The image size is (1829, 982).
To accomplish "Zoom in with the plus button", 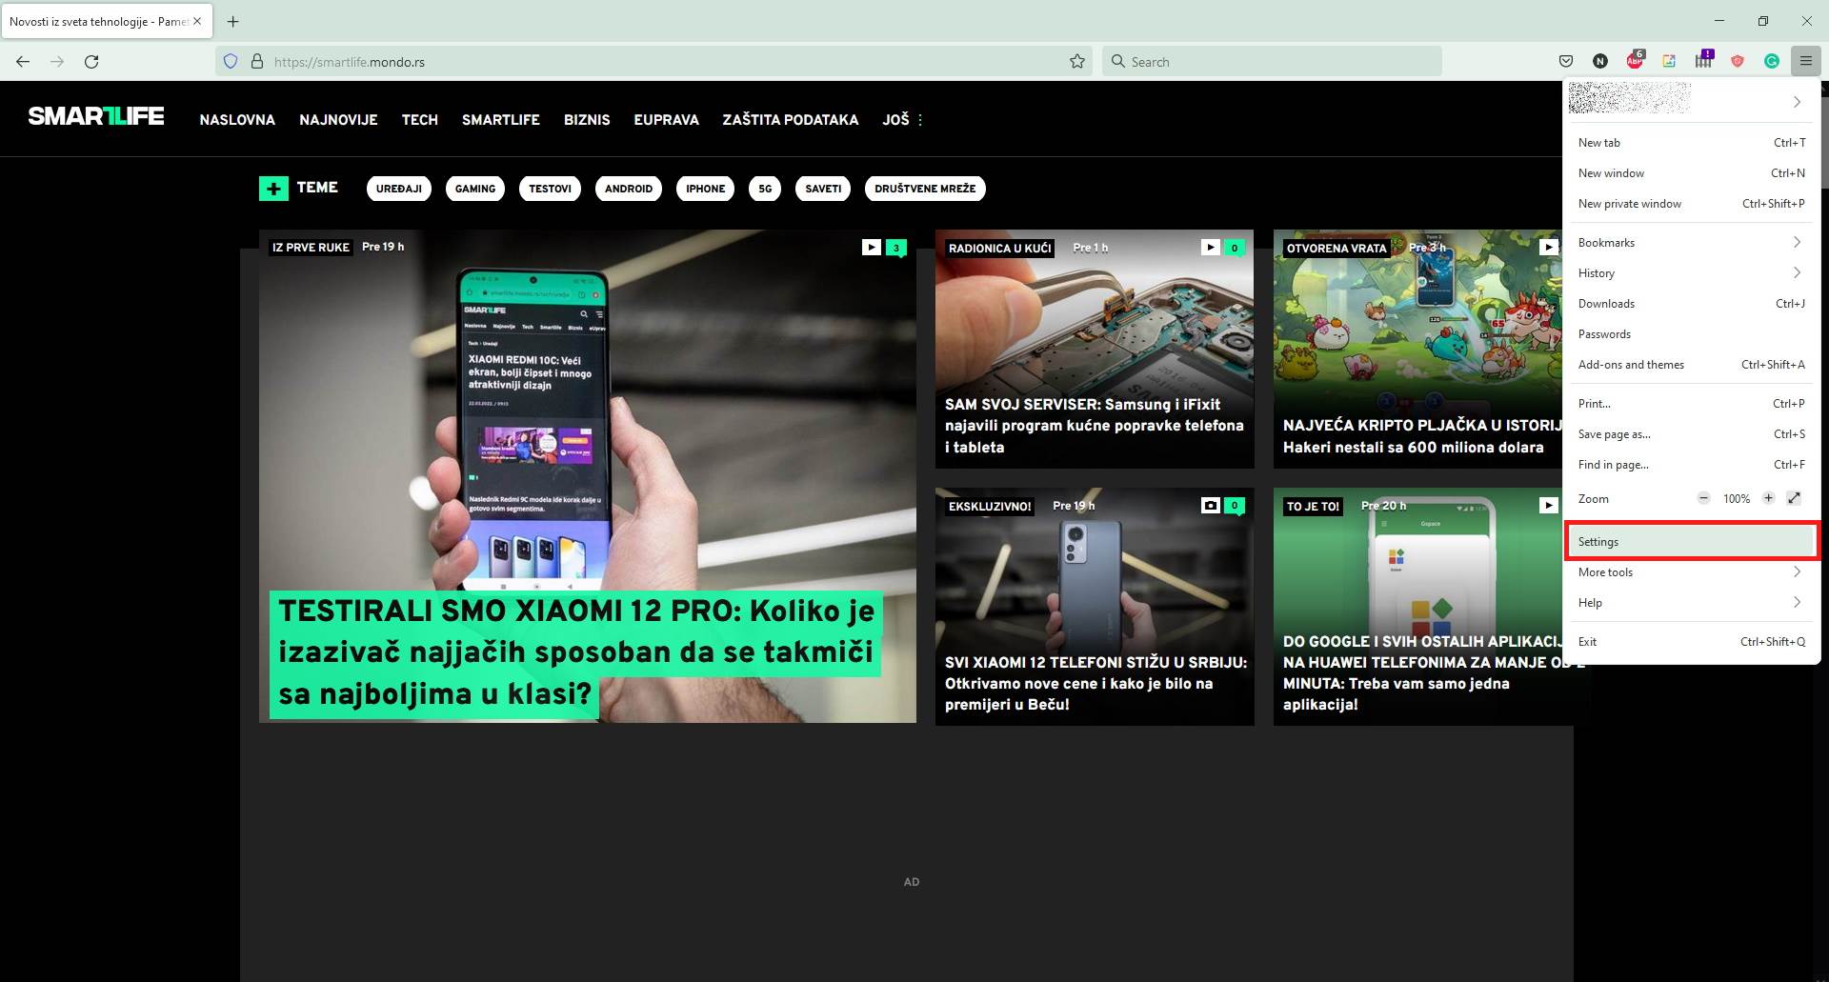I will [1768, 498].
